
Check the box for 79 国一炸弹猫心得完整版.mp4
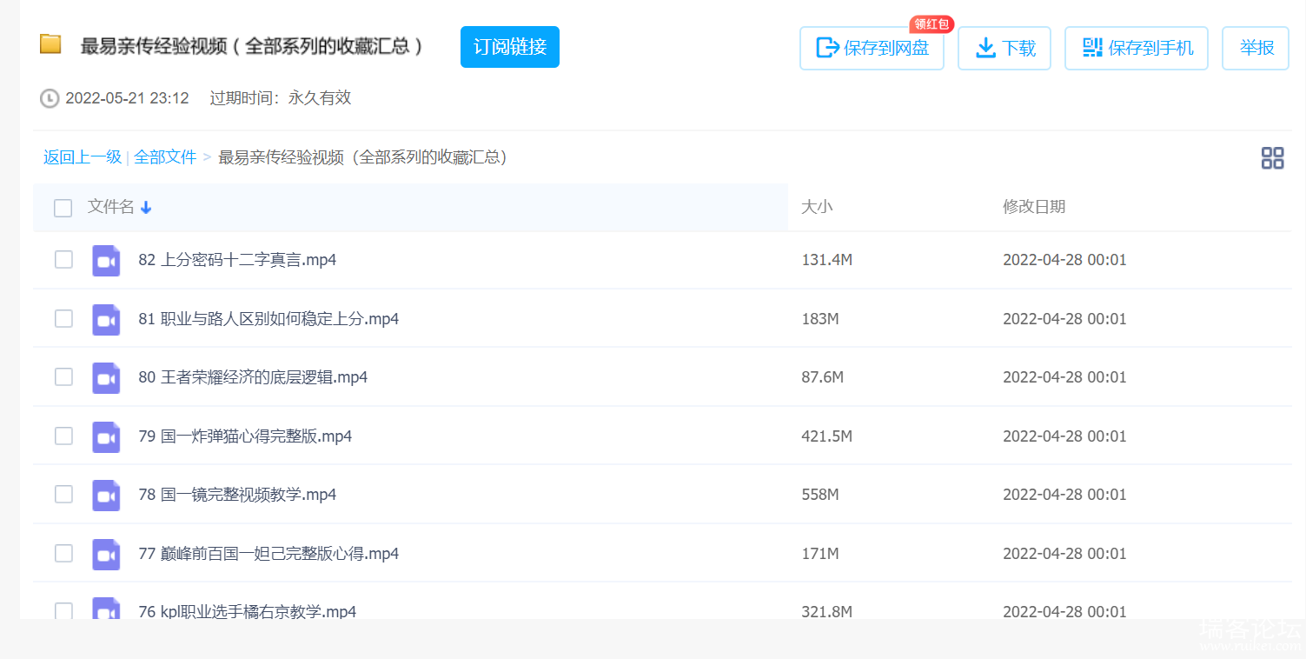pyautogui.click(x=63, y=436)
